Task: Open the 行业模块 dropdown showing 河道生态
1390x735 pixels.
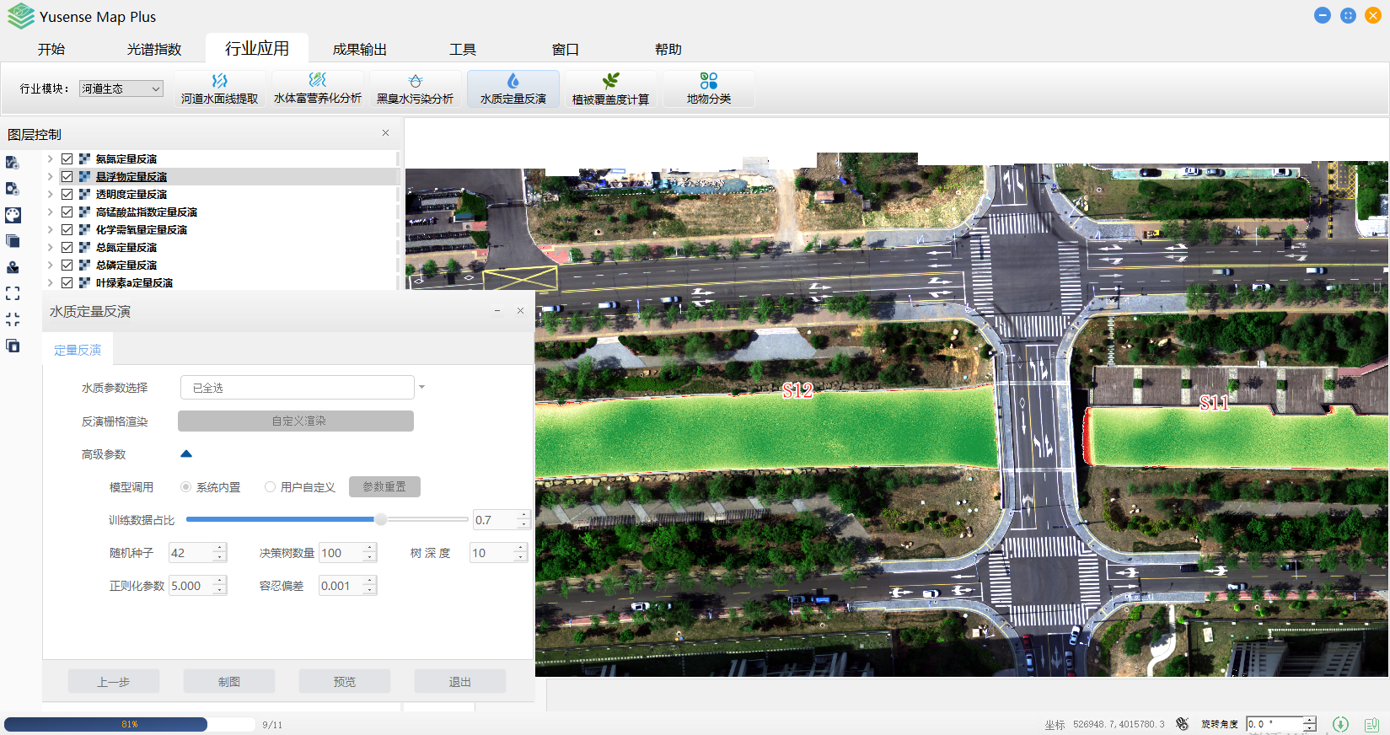Action: click(121, 89)
